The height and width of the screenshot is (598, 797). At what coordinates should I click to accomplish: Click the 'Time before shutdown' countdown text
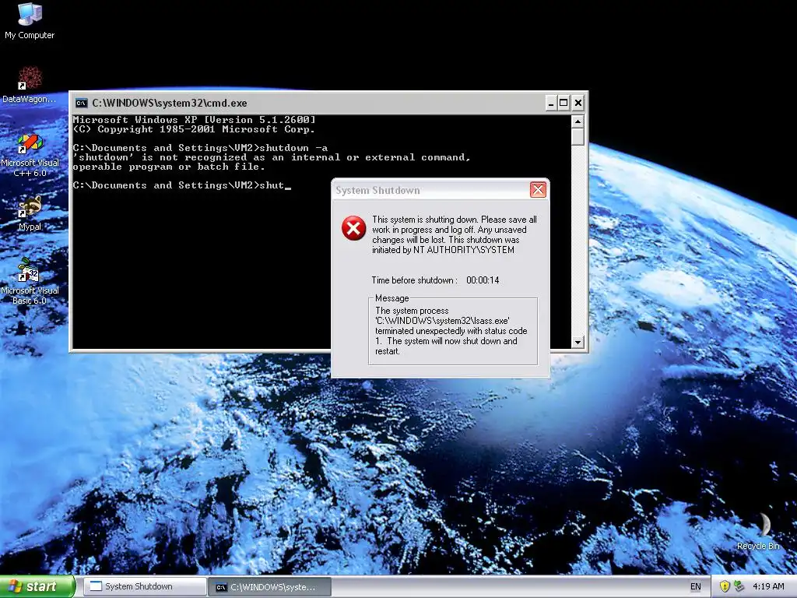tap(435, 280)
